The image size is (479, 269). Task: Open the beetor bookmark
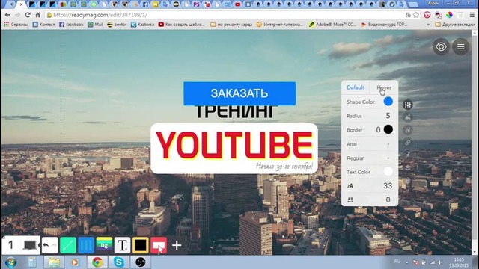pos(117,25)
